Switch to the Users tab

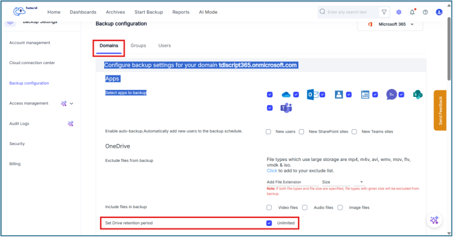click(x=164, y=46)
